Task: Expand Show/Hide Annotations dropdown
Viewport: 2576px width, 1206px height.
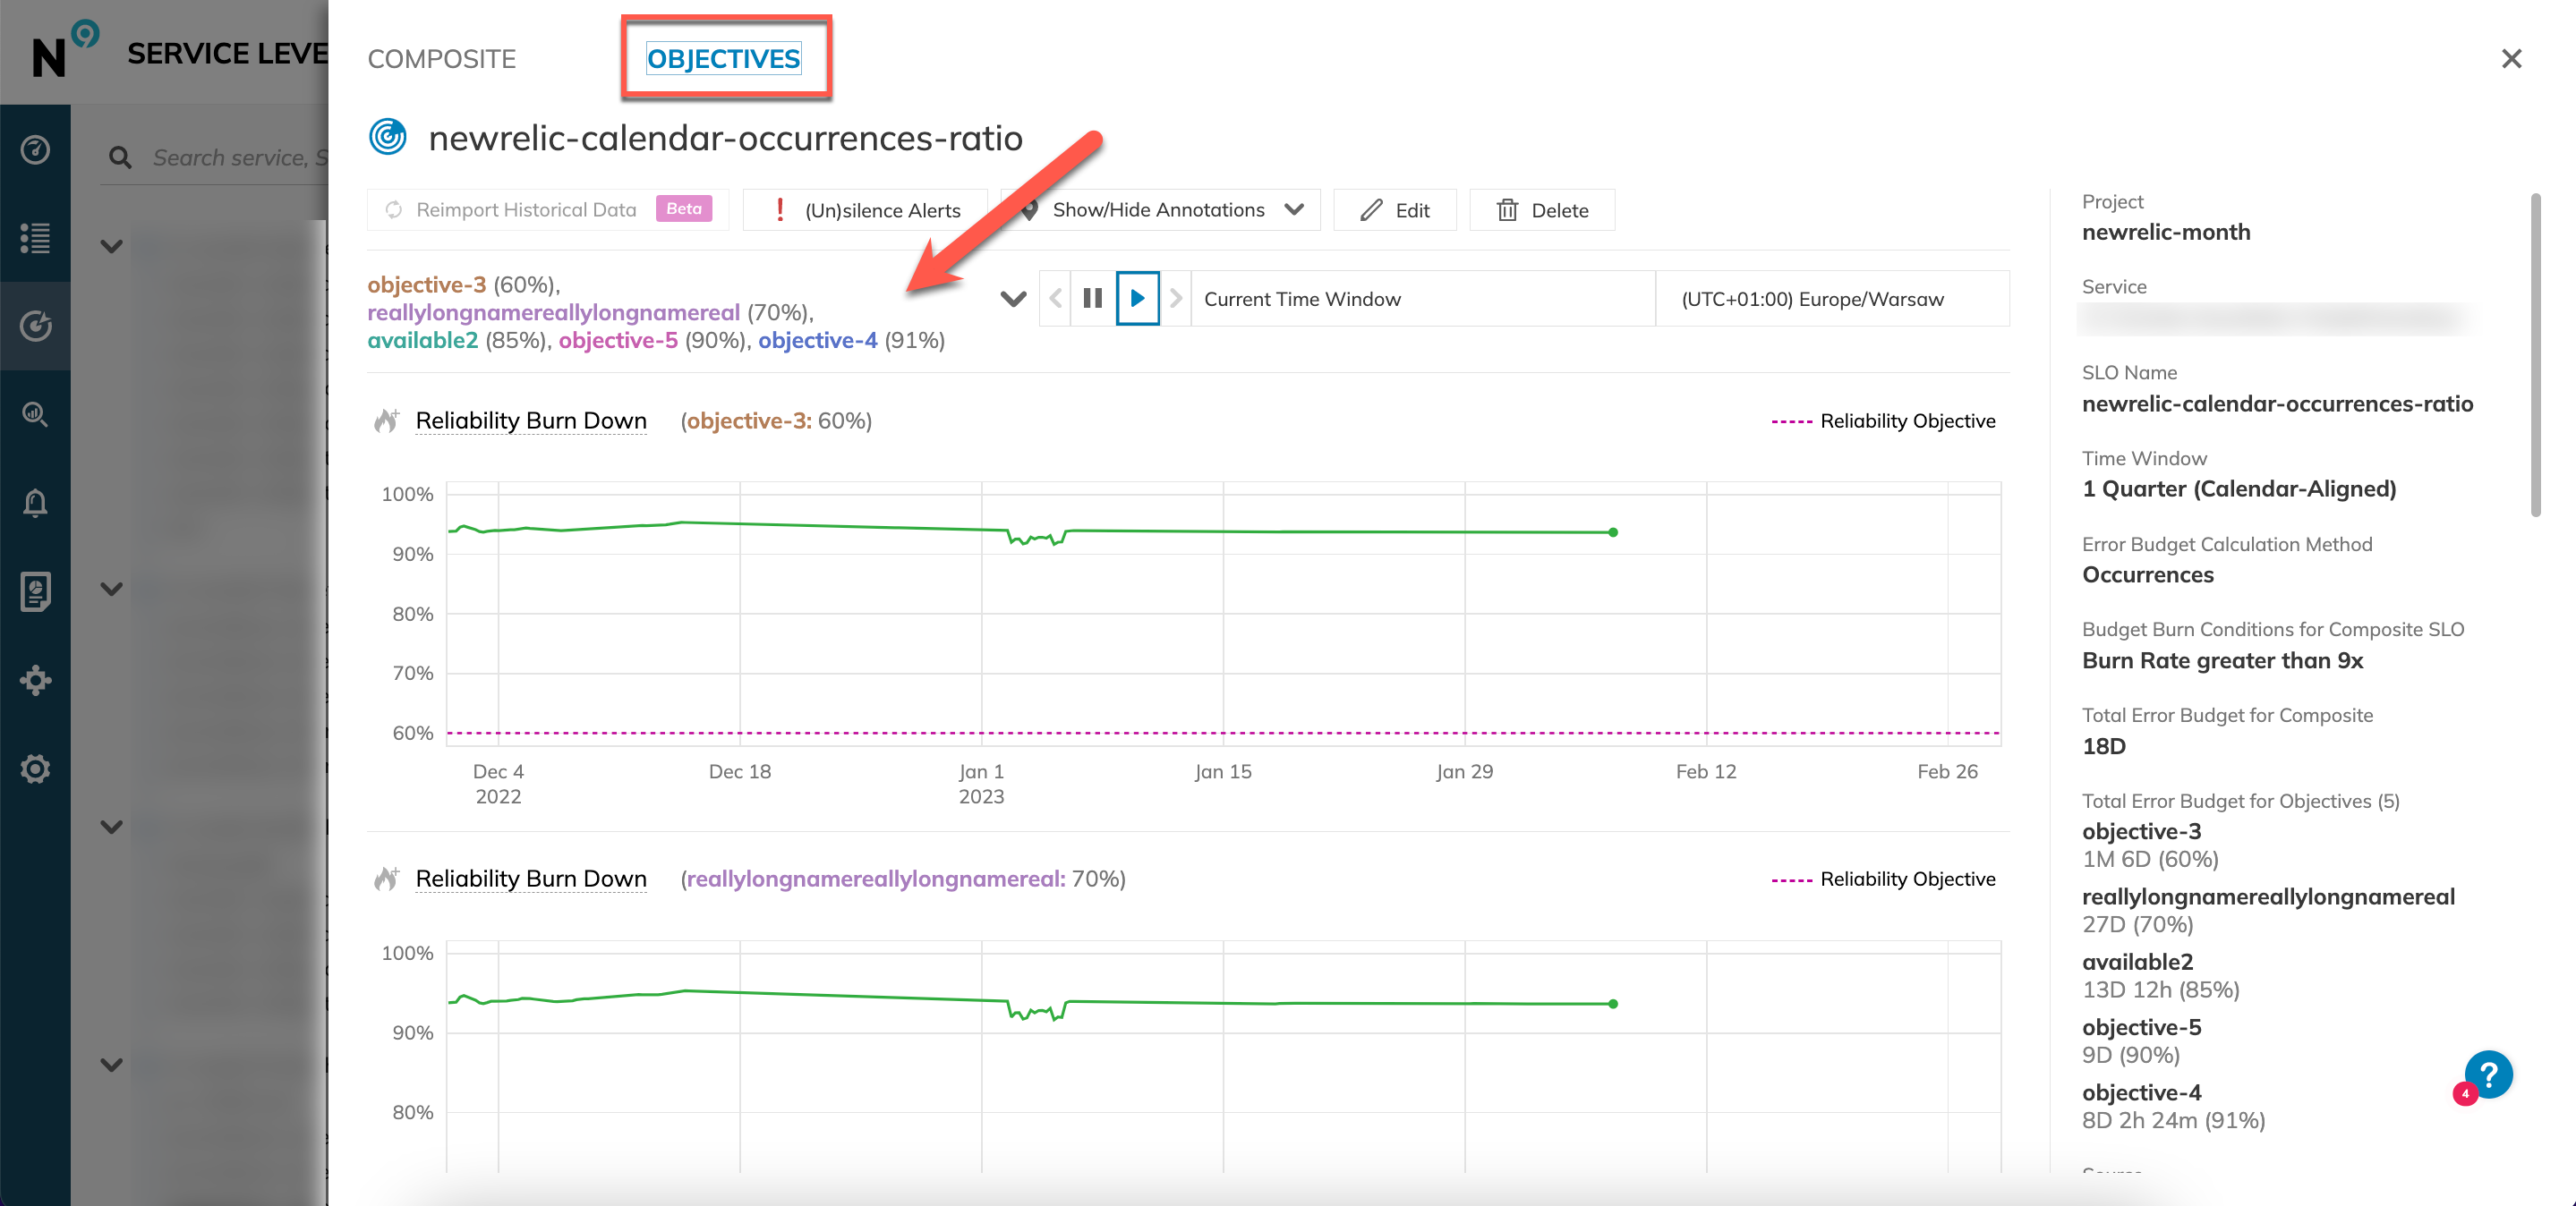Action: 1161,210
